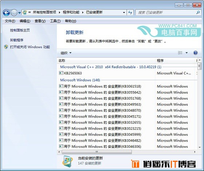Open the 控制面板主页 link

coord(20,30)
